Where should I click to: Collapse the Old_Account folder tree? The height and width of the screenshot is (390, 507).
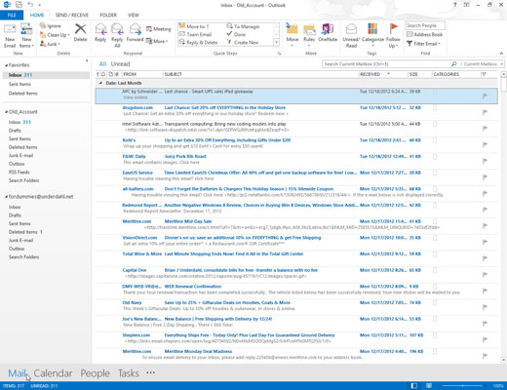6,112
